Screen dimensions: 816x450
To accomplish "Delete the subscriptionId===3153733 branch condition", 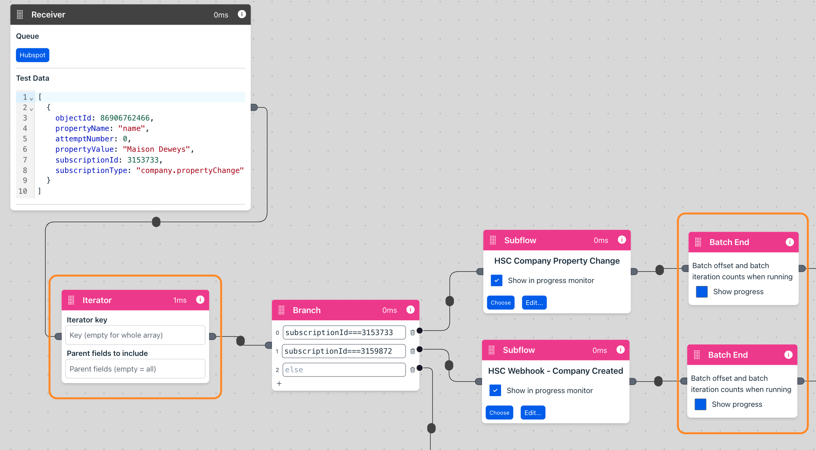I will tap(412, 332).
